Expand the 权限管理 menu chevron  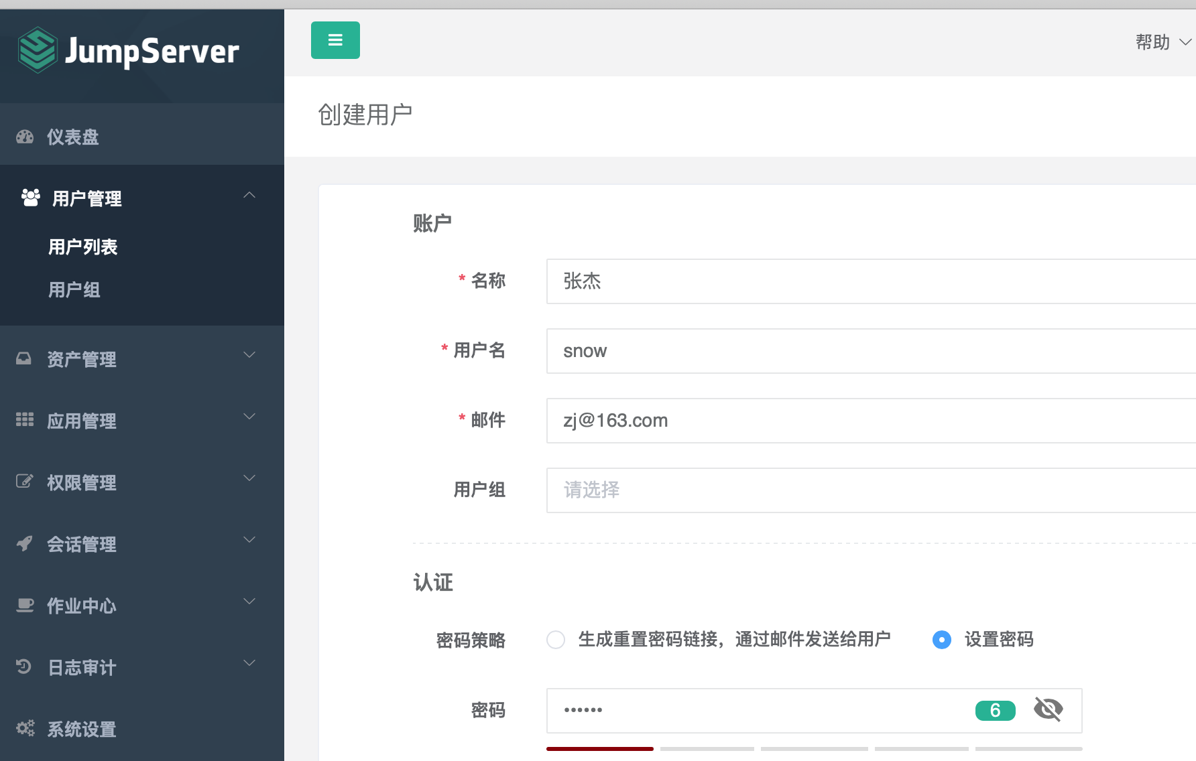tap(249, 478)
